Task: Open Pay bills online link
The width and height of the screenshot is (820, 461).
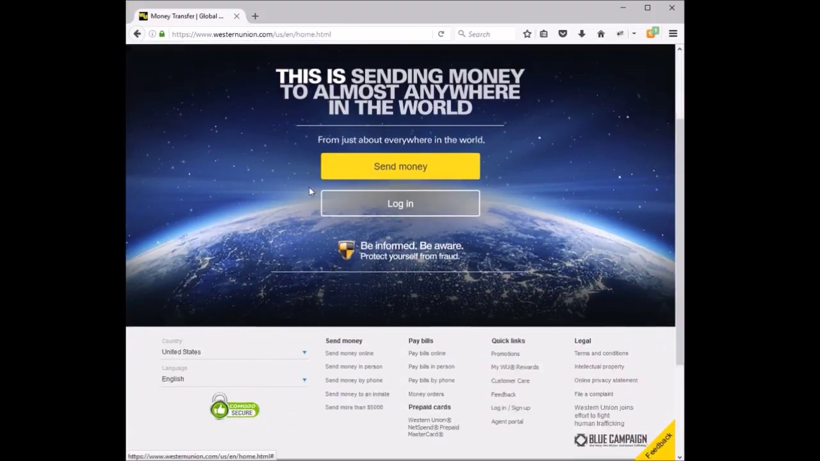Action: (x=427, y=353)
